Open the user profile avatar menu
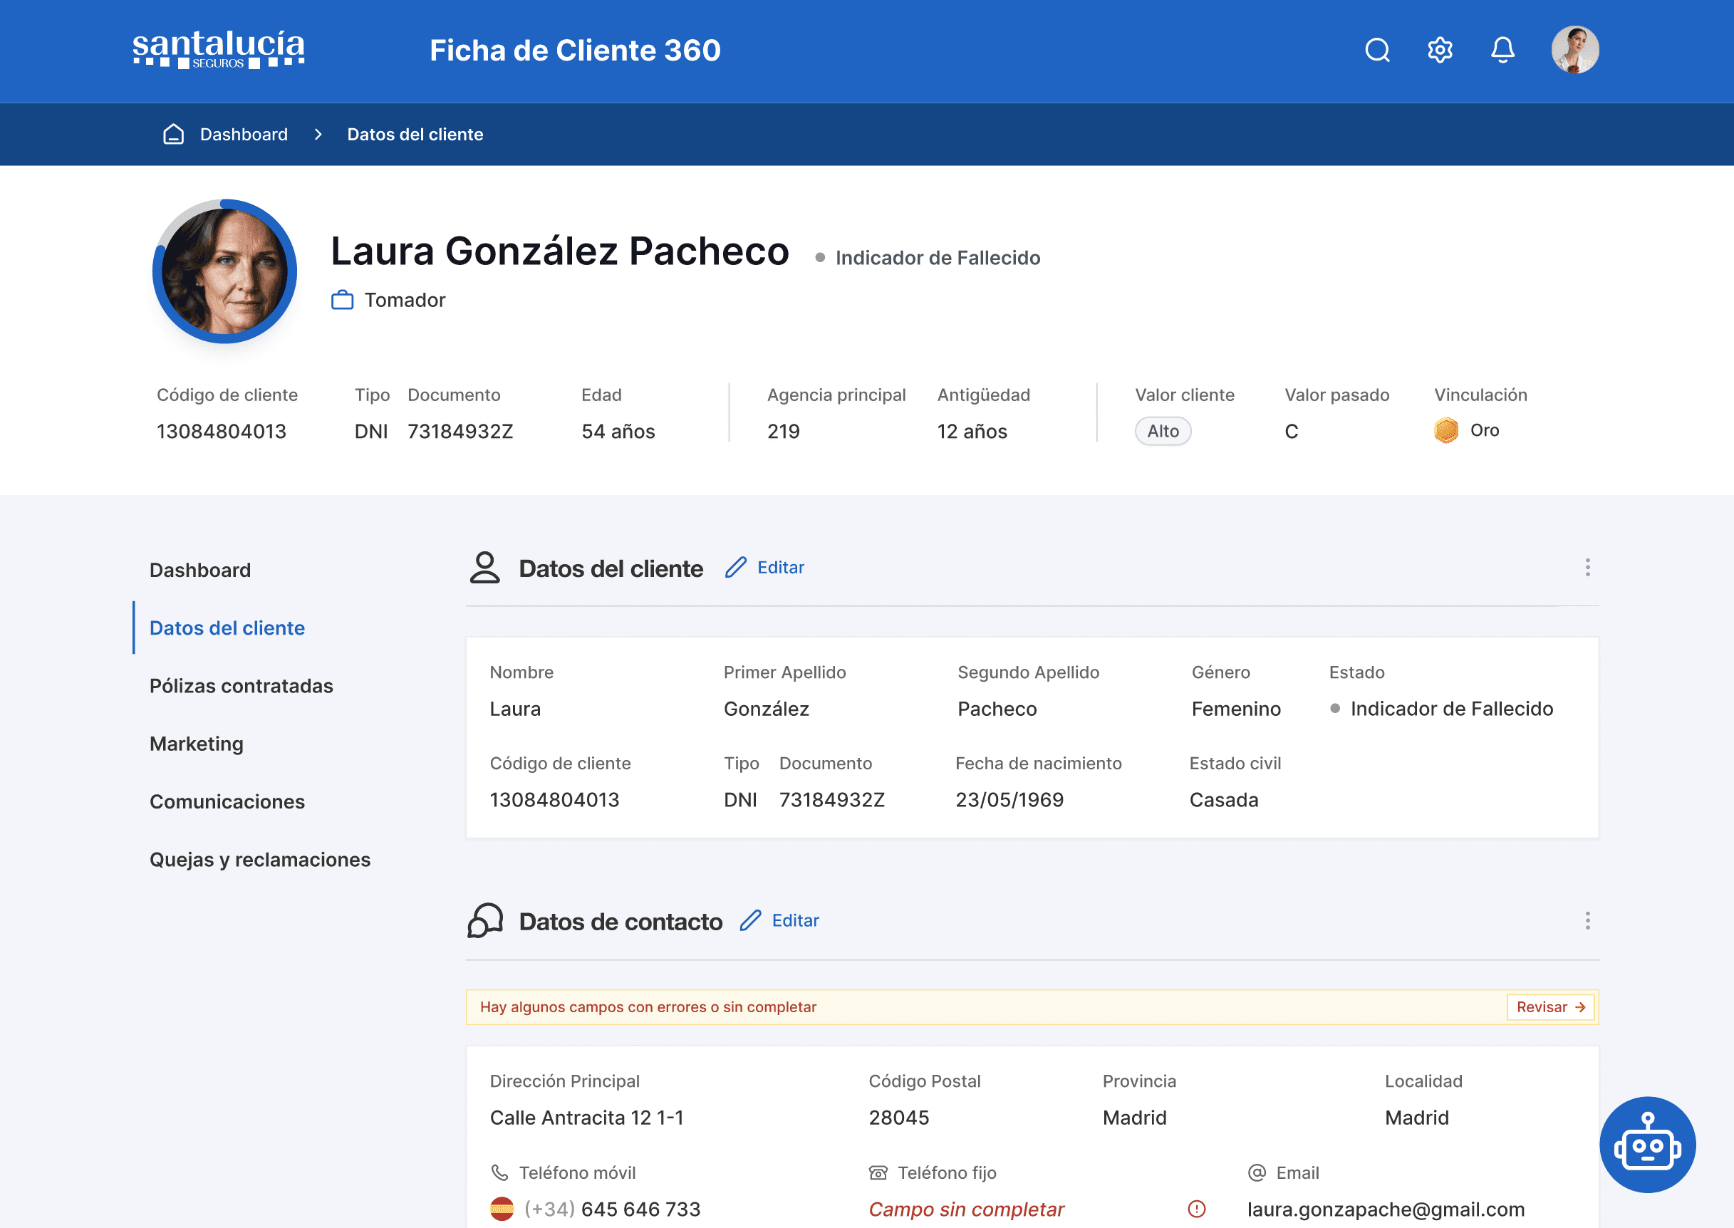The height and width of the screenshot is (1228, 1734). [1574, 50]
